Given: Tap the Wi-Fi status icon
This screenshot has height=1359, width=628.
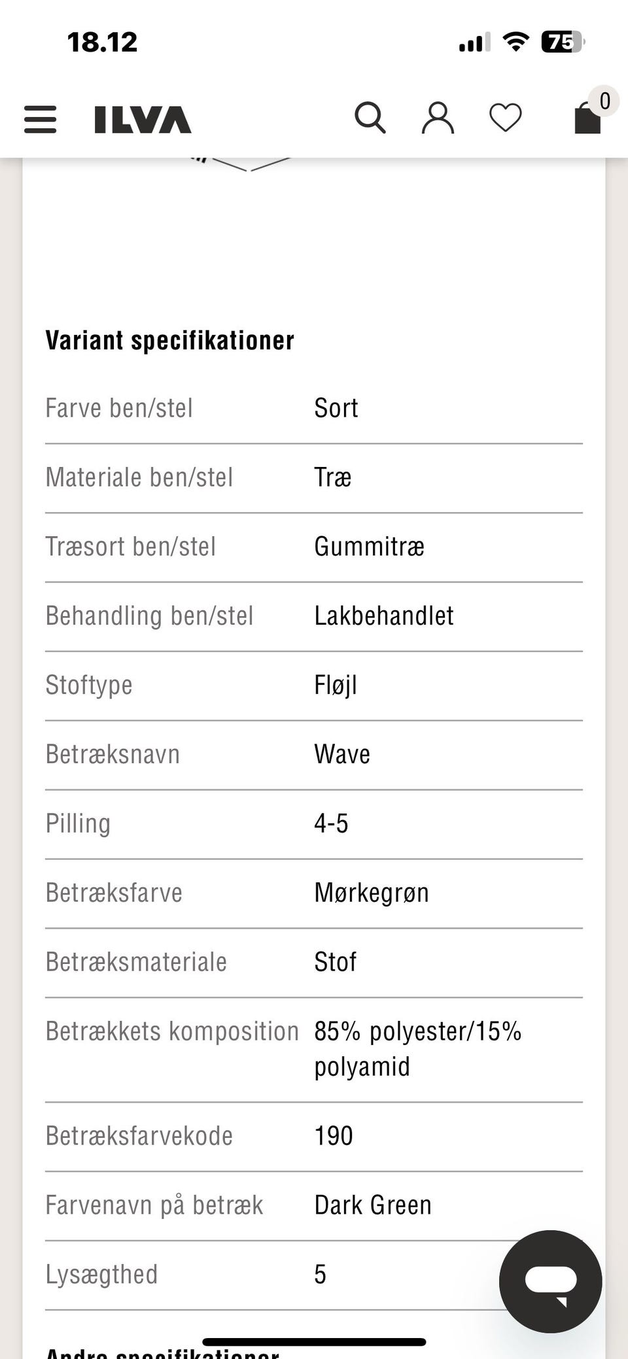Looking at the screenshot, I should [x=515, y=43].
